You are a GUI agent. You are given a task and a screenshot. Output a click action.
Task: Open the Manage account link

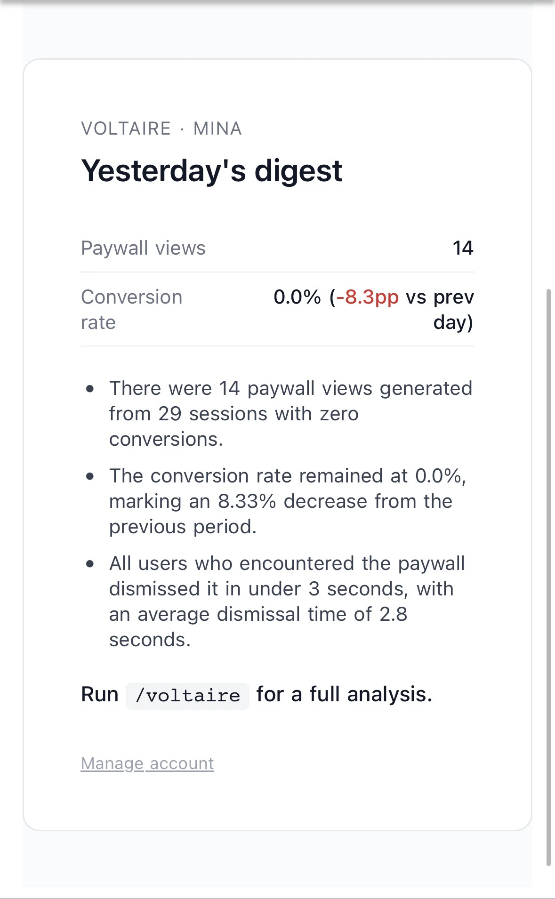pyautogui.click(x=147, y=763)
